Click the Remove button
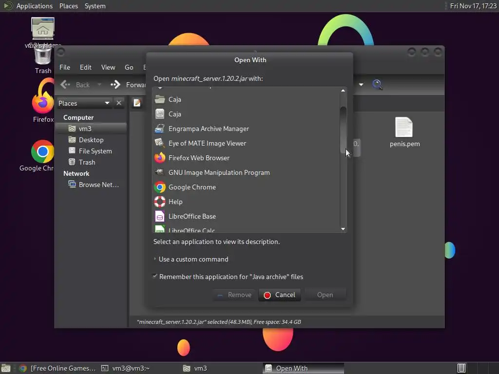Viewport: 499px width, 374px height. 234,295
